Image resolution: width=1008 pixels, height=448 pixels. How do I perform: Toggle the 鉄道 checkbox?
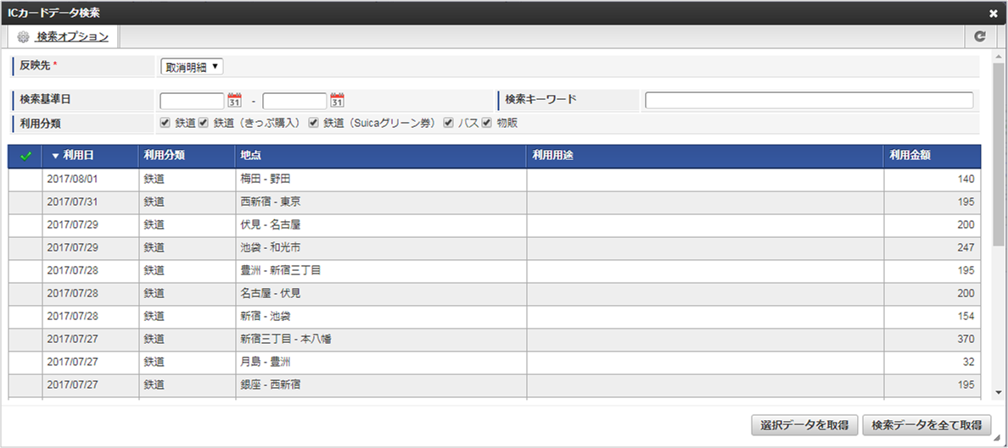click(165, 123)
